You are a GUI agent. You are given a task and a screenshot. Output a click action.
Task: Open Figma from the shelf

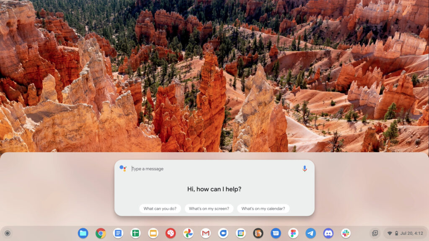click(x=293, y=233)
